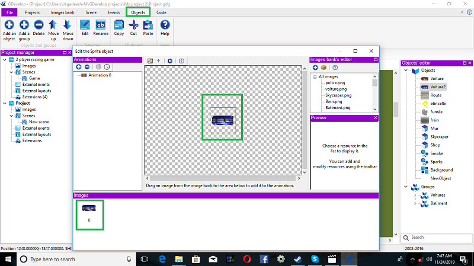Click the Cut icon in the ribbon

pos(133,25)
